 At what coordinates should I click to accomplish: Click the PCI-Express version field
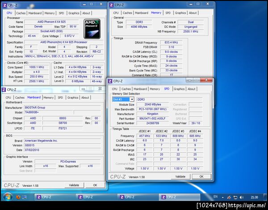[x=68, y=161]
